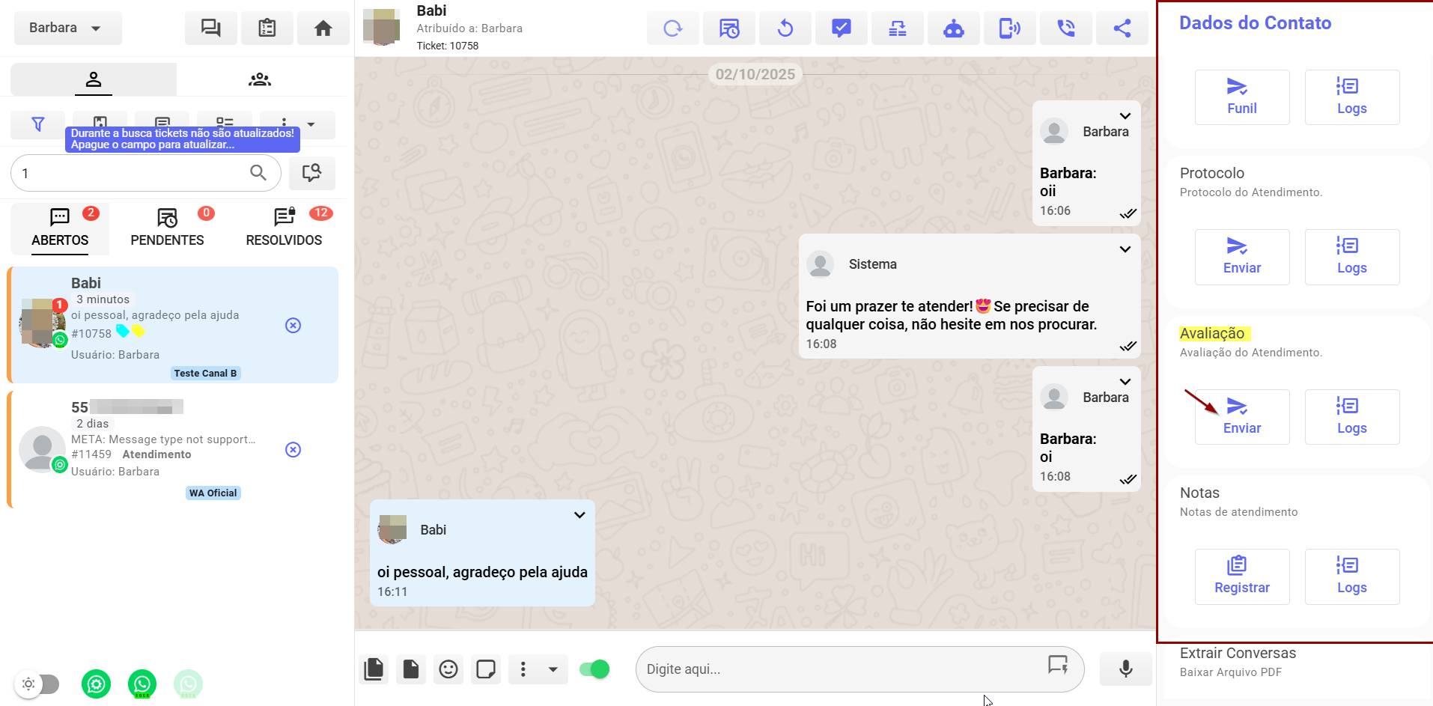Toggle the green switch beside message input
The width and height of the screenshot is (1433, 706).
[x=594, y=669]
